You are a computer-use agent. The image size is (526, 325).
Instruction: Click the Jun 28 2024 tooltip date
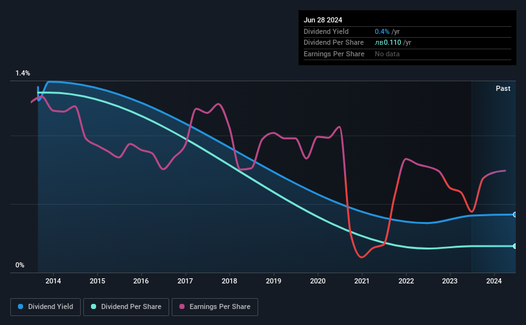(323, 20)
